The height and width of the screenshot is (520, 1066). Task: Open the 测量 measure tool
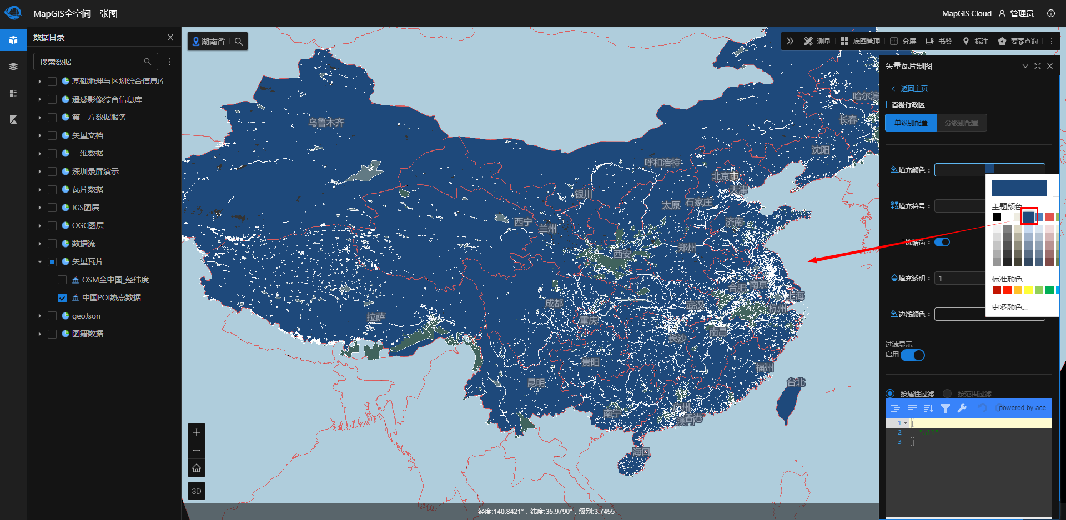click(817, 41)
